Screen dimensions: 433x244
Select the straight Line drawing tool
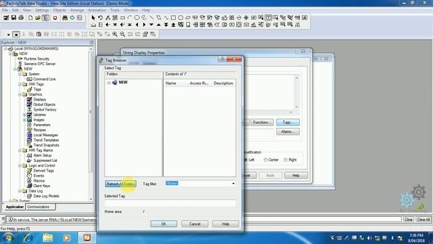(152, 18)
